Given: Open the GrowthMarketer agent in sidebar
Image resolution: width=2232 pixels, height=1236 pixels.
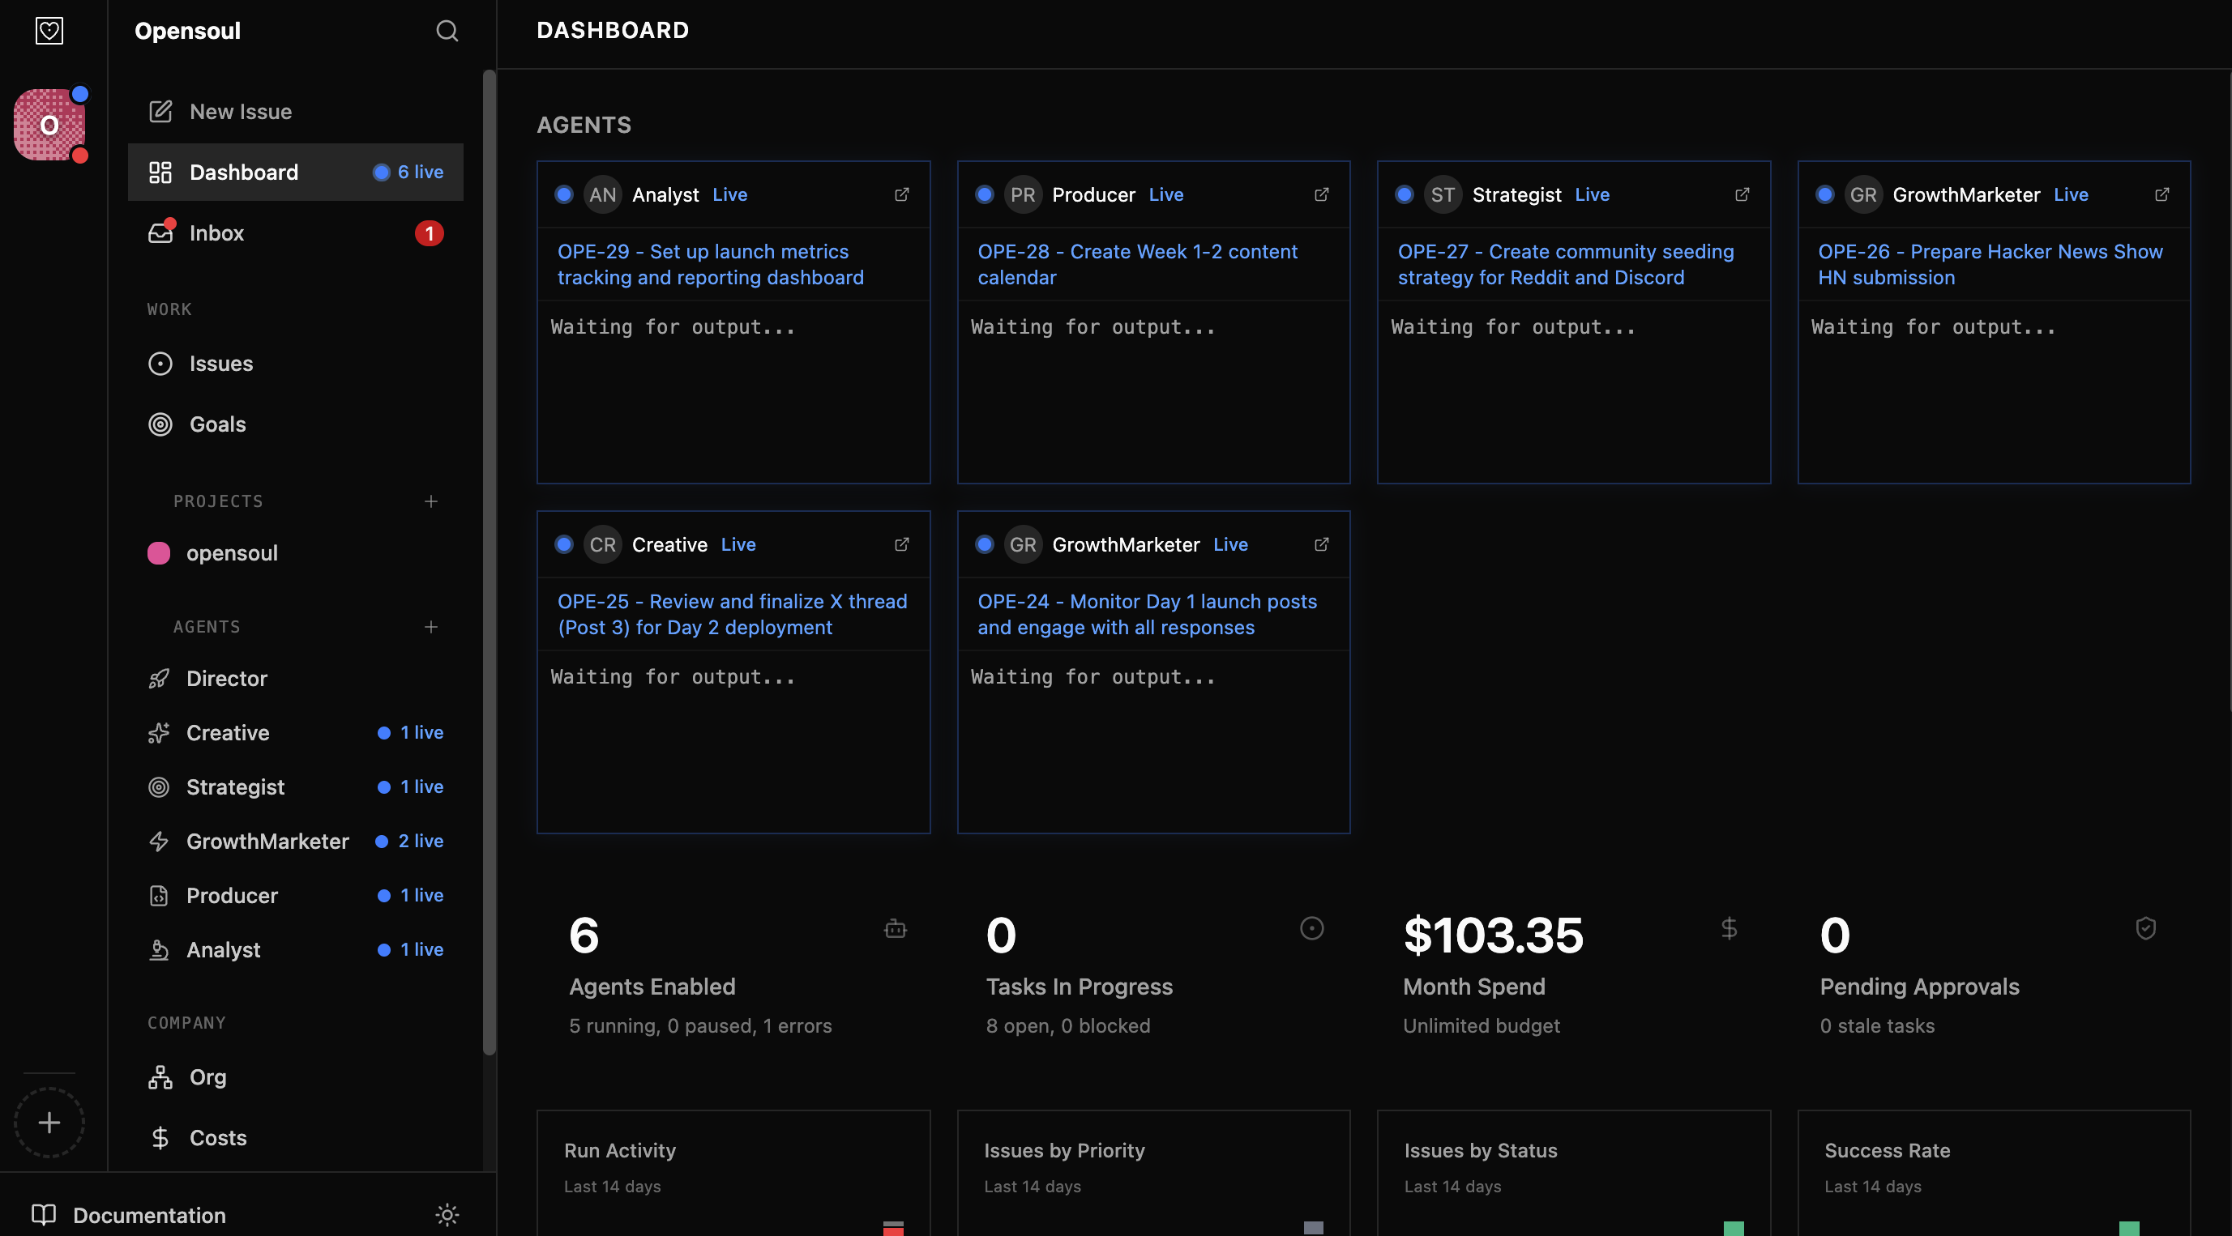Looking at the screenshot, I should pyautogui.click(x=267, y=841).
